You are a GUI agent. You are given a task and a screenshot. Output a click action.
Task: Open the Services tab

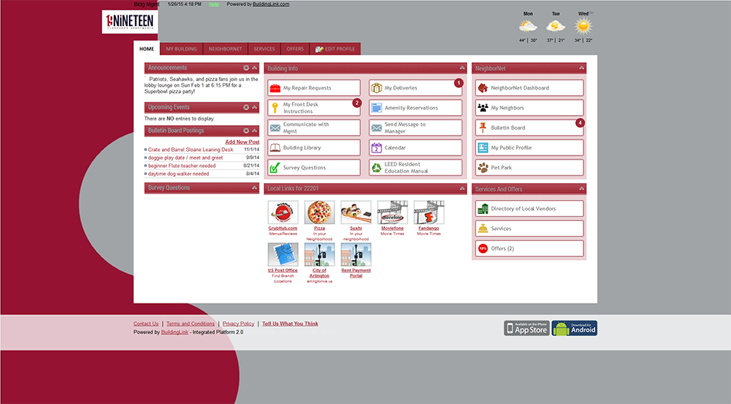click(x=264, y=49)
